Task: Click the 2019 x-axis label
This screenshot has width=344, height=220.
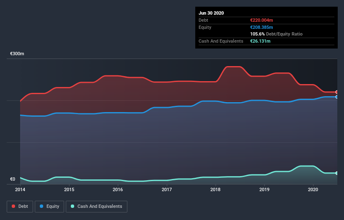Action: (264, 189)
